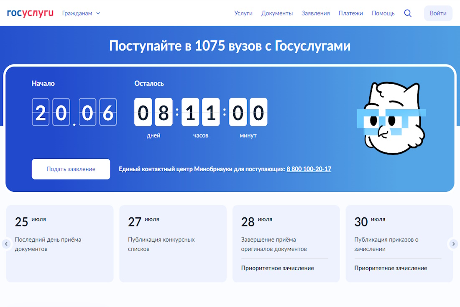This screenshot has height=307, width=460.
Task: Select the 25 июля date card
Action: 60,243
